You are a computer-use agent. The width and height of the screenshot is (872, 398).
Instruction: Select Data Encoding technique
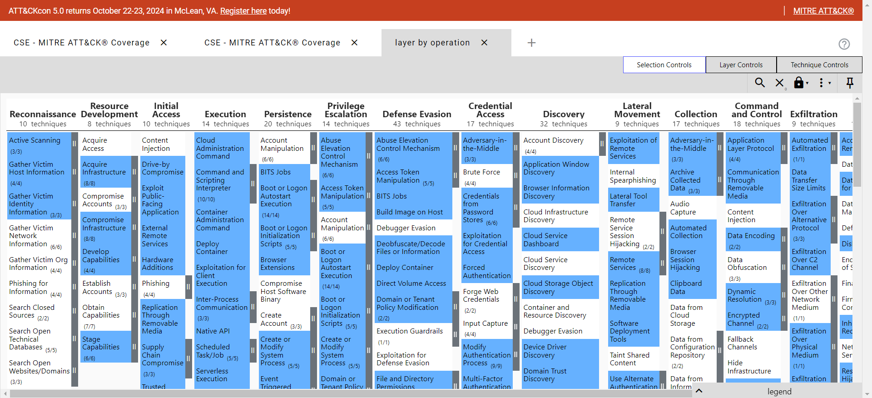[753, 239]
